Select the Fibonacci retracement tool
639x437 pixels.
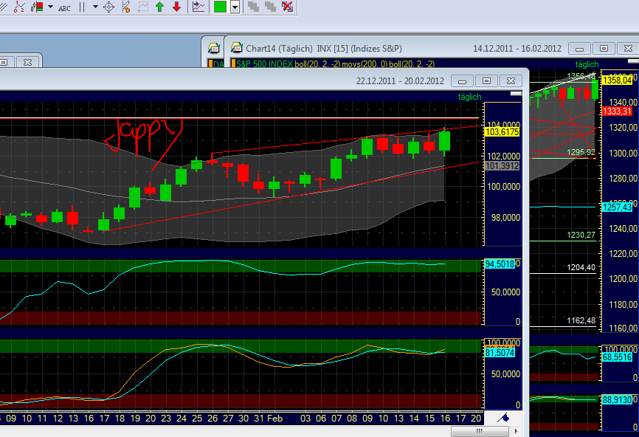pyautogui.click(x=18, y=7)
